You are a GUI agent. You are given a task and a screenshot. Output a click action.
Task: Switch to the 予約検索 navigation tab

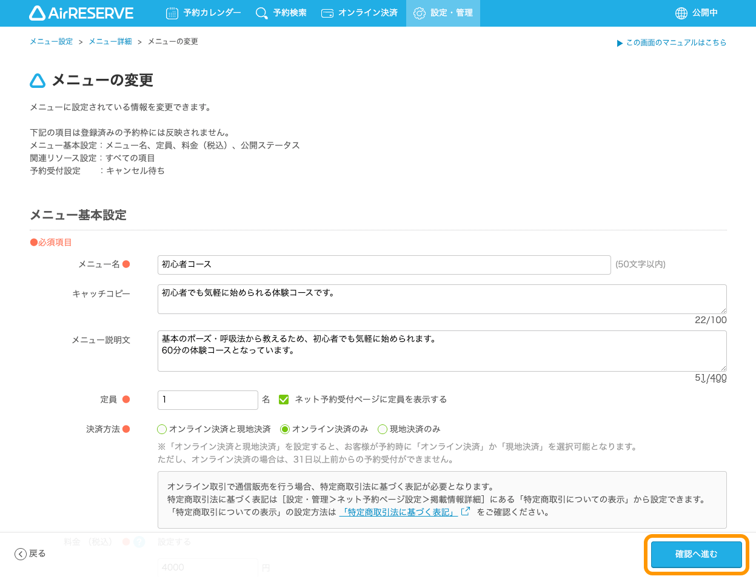click(x=281, y=13)
